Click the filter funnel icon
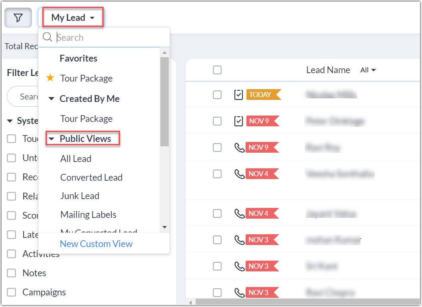 18,18
